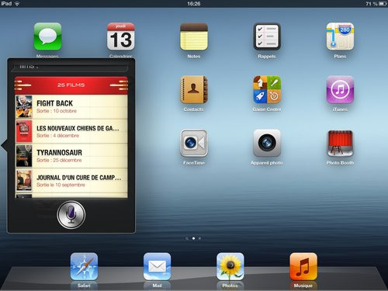The height and width of the screenshot is (291, 388).
Task: Open Appareil photo camera app
Action: [267, 143]
